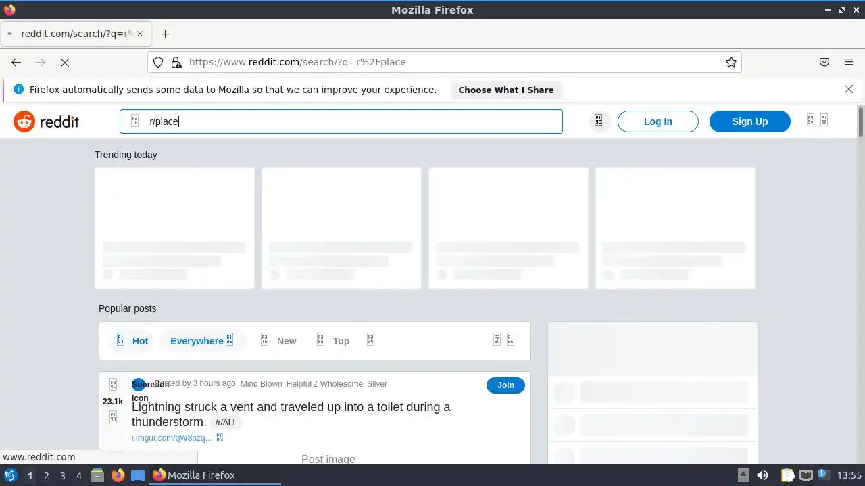Open the notification alert tray icon
The width and height of the screenshot is (865, 486).
pyautogui.click(x=823, y=475)
